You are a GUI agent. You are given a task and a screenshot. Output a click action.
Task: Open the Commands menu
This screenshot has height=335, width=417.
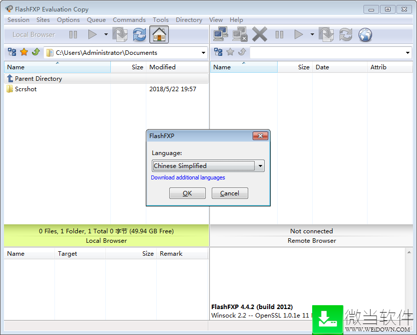click(129, 20)
